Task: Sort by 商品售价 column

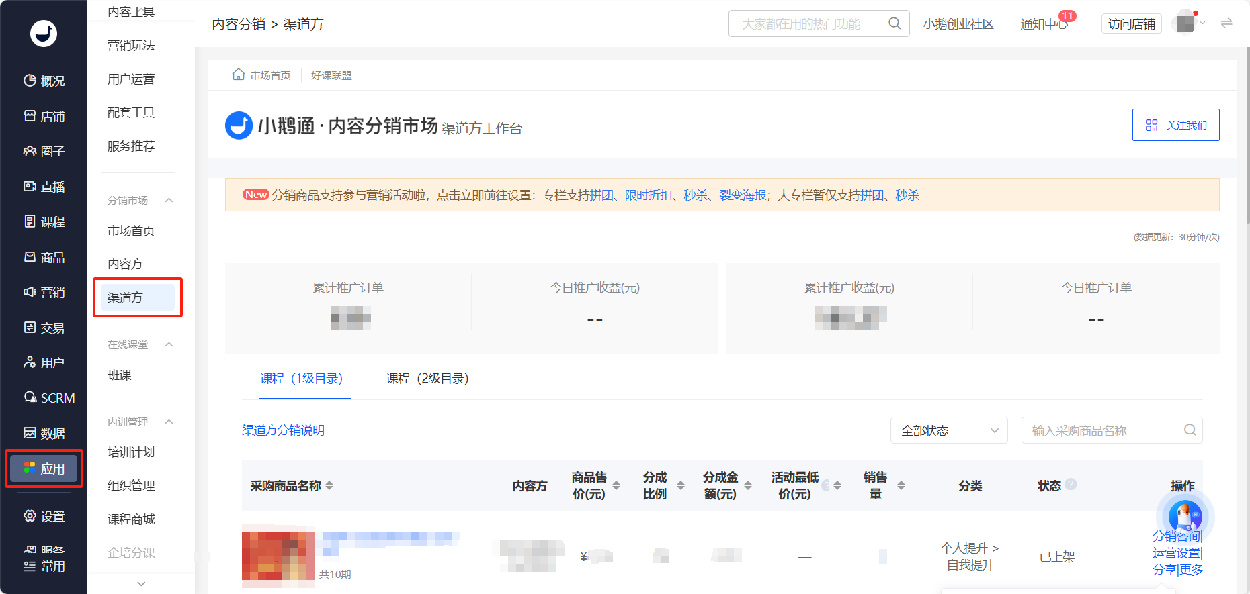Action: [x=616, y=485]
